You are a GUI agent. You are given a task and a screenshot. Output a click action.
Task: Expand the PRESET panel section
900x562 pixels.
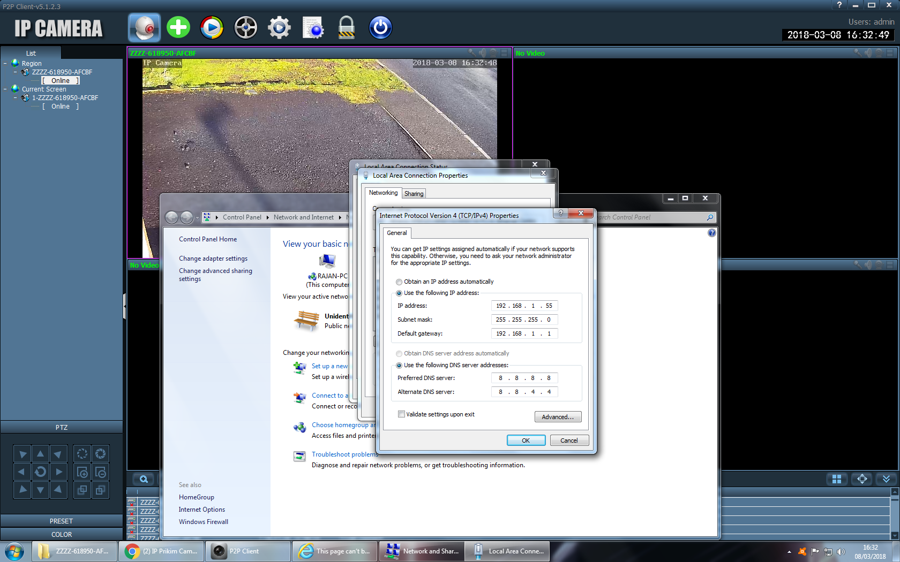pyautogui.click(x=62, y=521)
